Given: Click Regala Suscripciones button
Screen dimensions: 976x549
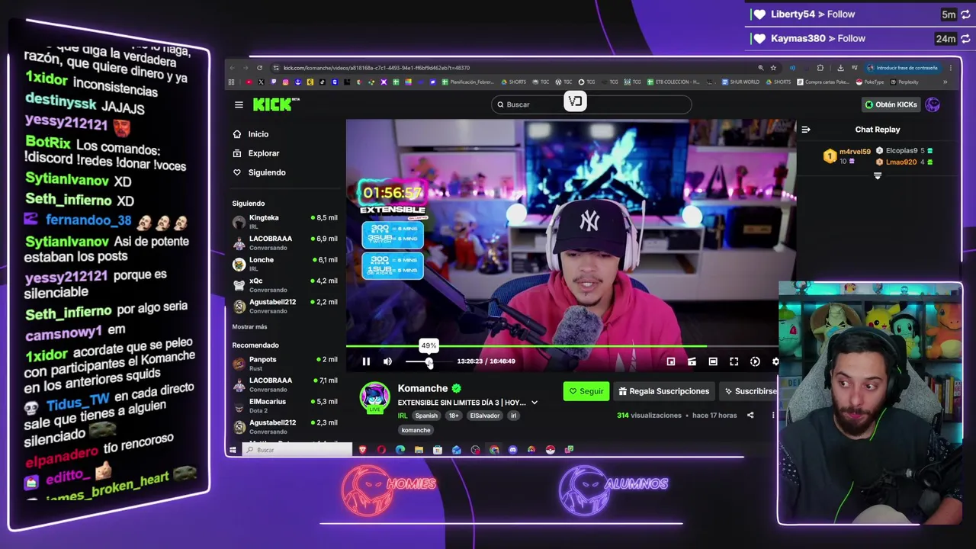Looking at the screenshot, I should pos(664,391).
